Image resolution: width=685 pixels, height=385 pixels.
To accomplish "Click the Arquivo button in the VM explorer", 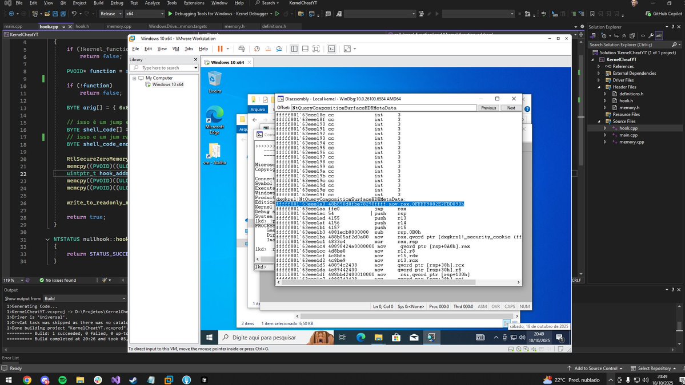I will pyautogui.click(x=258, y=110).
